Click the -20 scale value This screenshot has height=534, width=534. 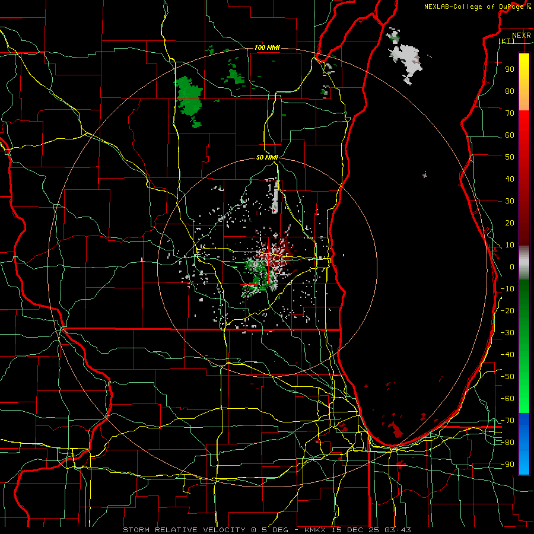507,310
